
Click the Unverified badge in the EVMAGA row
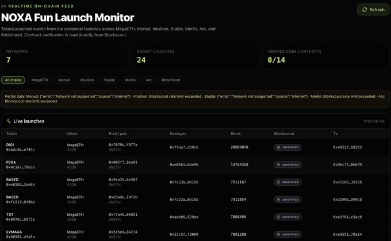click(x=287, y=235)
